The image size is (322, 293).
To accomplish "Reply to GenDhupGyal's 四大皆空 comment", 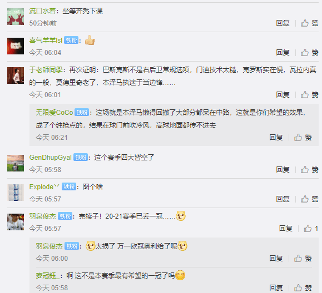I will click(283, 170).
